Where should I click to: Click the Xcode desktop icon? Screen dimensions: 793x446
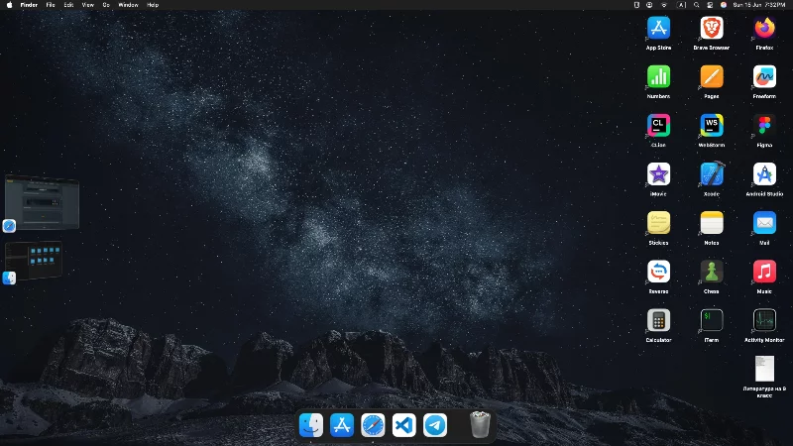coord(712,174)
